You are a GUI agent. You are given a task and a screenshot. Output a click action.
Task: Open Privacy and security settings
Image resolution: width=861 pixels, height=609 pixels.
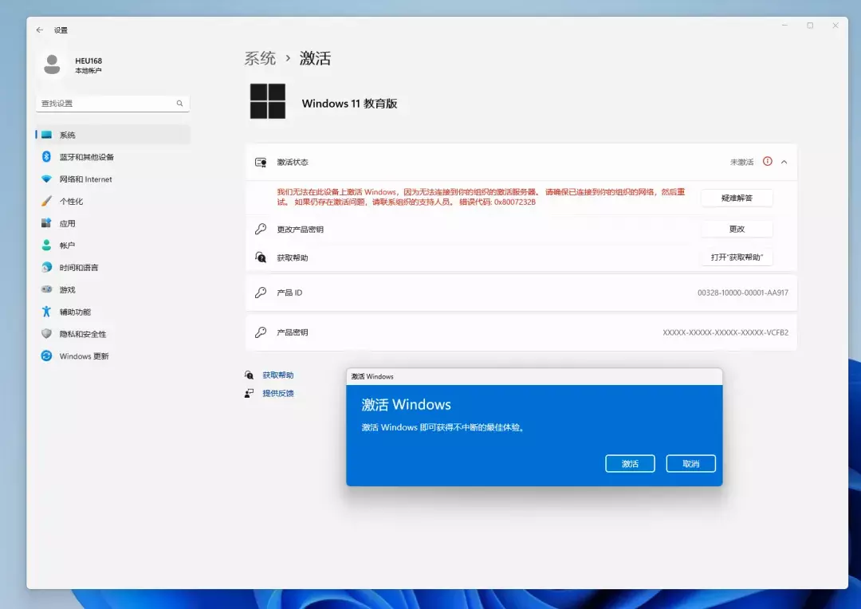pos(82,334)
